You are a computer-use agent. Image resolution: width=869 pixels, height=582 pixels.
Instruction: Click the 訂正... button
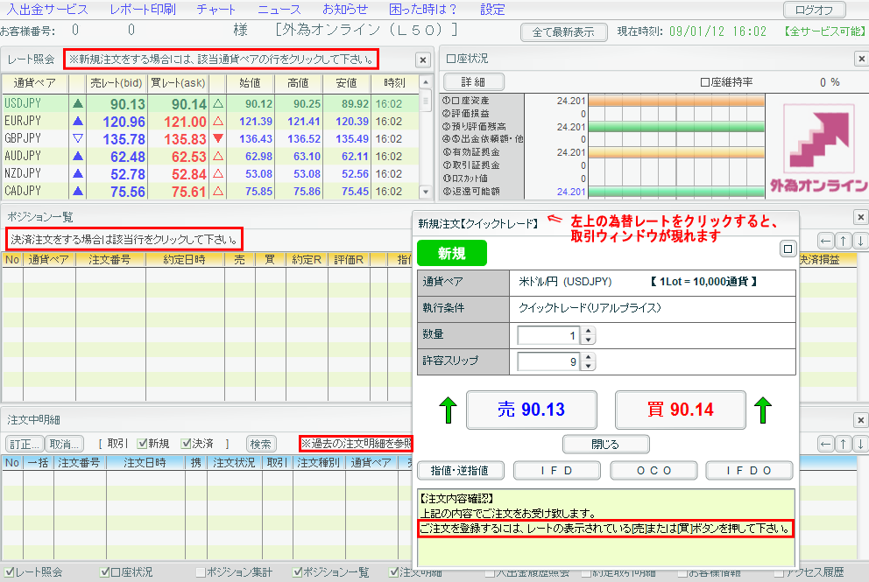[x=25, y=444]
